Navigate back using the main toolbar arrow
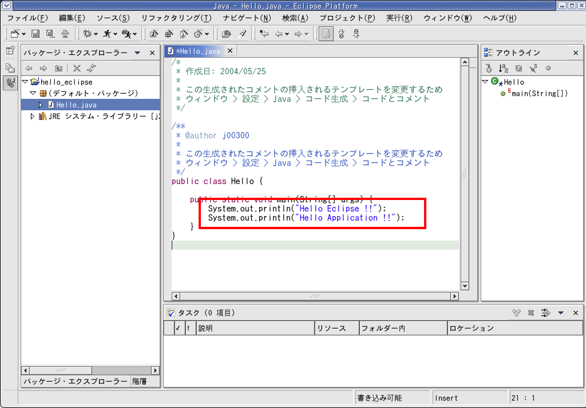The width and height of the screenshot is (586, 408). point(279,34)
